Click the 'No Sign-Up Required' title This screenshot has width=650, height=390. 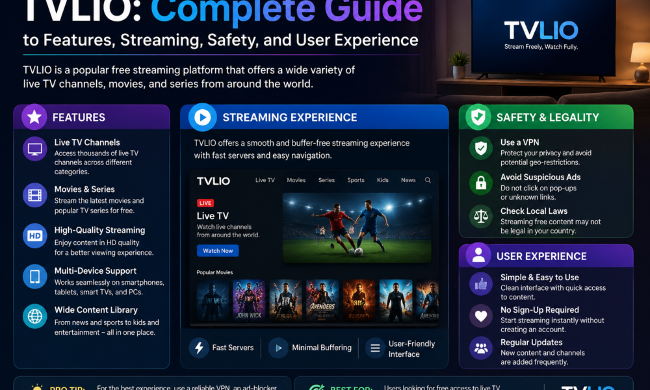point(539,310)
